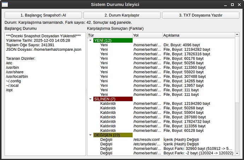Maximize the Sistem Durumu İzleyici window

(x=232, y=5)
